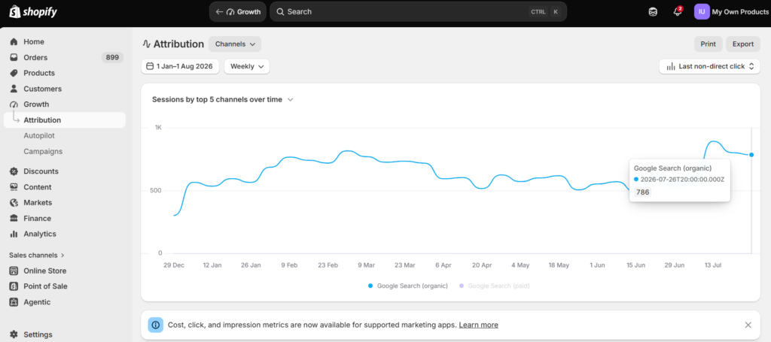The image size is (771, 342).
Task: Click the back arrow in Growth pill
Action: point(219,12)
